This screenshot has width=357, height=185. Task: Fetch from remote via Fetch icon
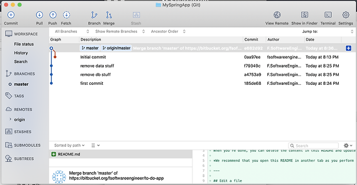point(66,15)
